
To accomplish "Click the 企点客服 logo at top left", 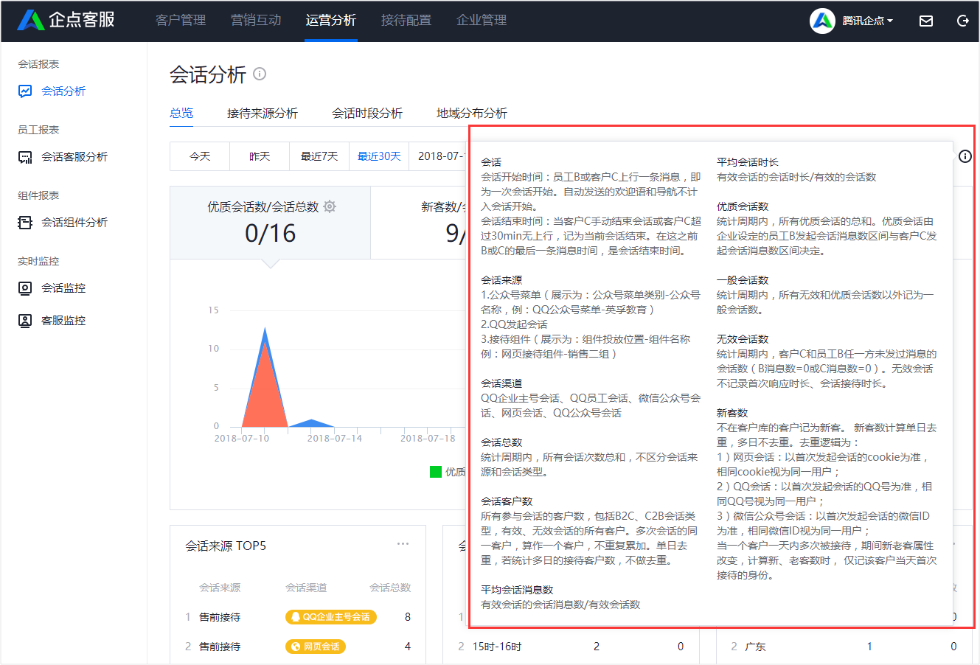I will (x=63, y=21).
